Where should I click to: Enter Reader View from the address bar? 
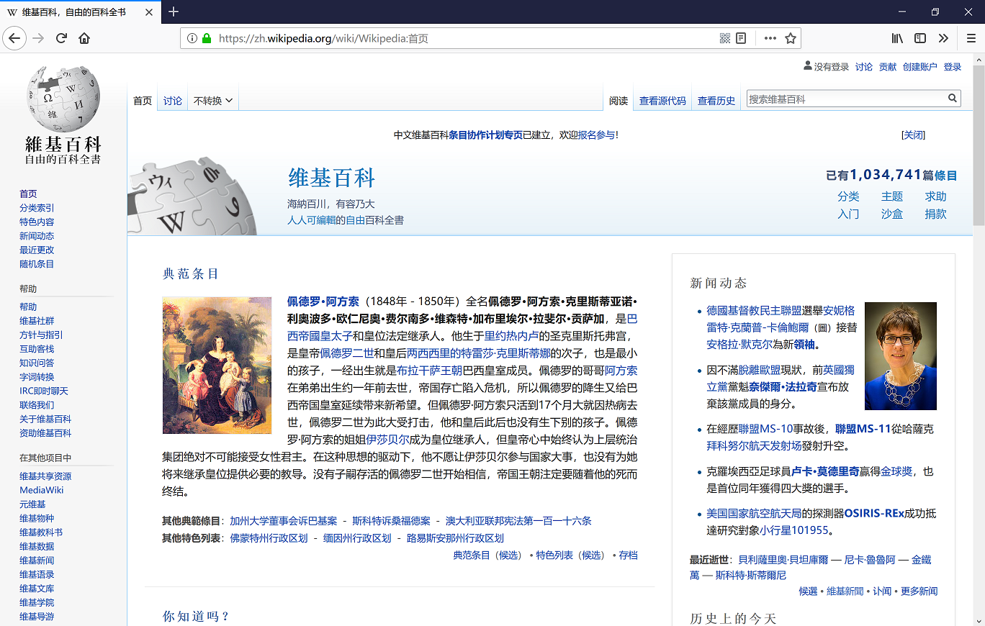(741, 38)
